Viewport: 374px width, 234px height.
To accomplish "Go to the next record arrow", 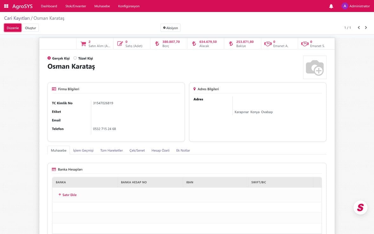I will [366, 28].
